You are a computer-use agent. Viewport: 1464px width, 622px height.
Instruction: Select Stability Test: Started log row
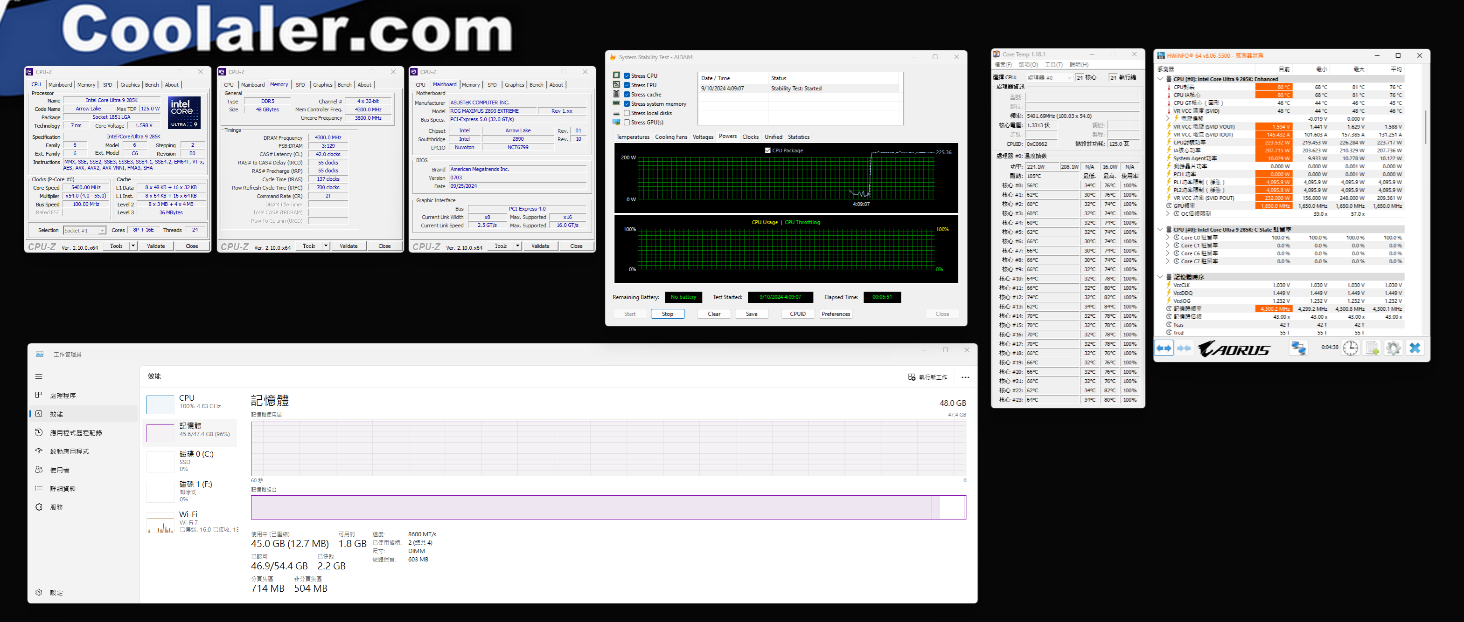coord(799,89)
